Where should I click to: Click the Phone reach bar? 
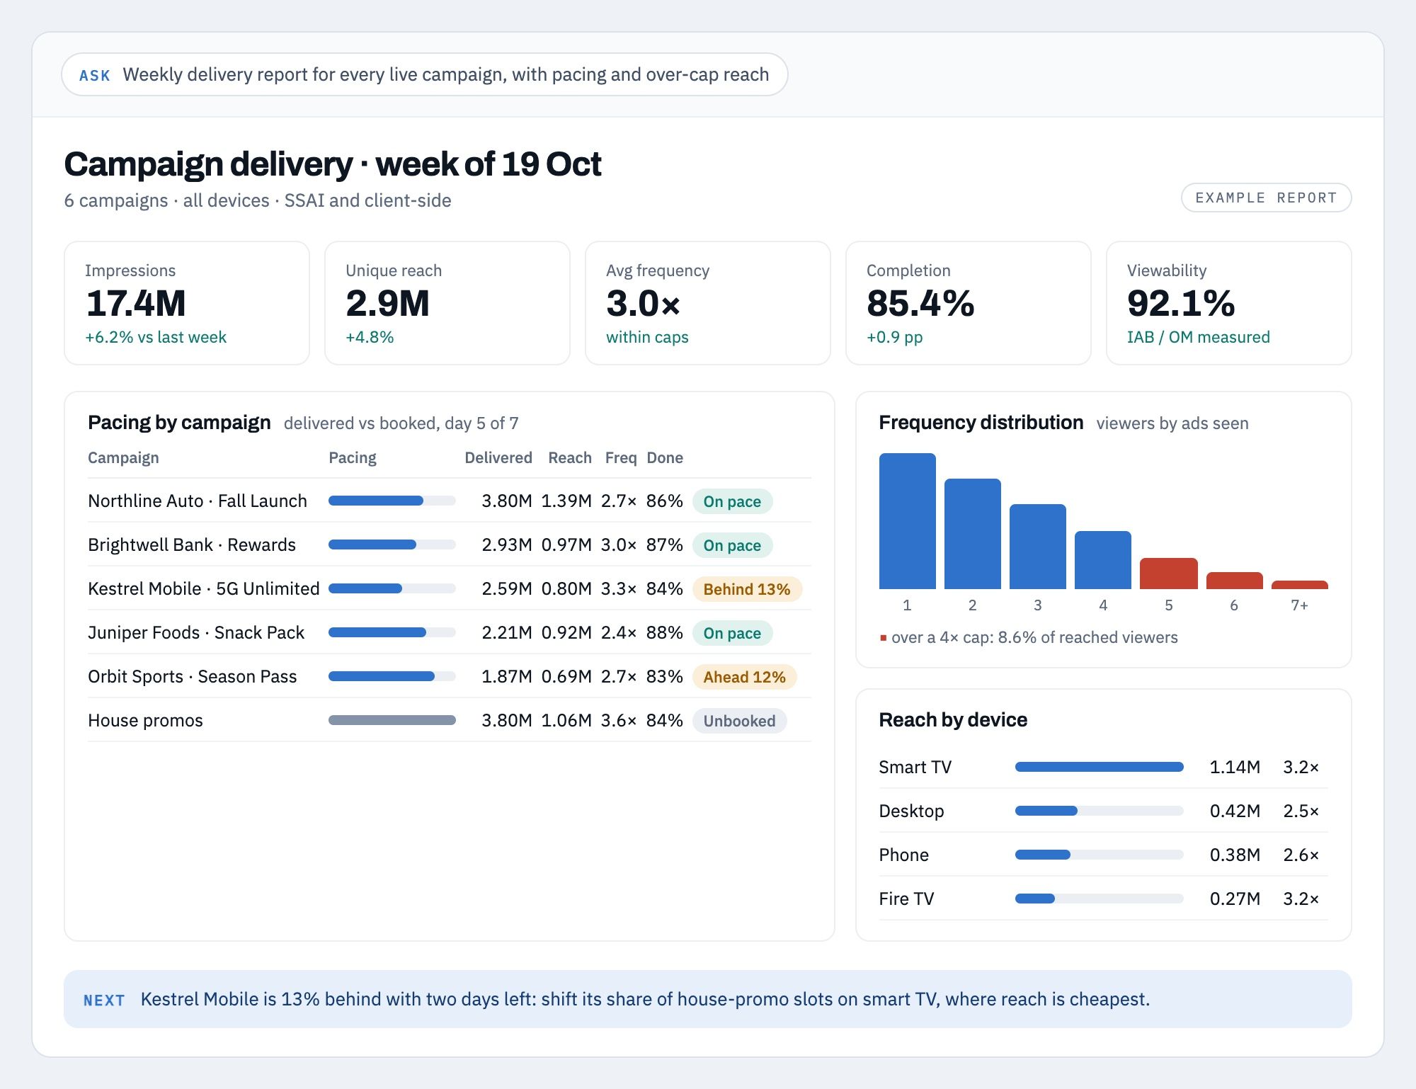(x=1100, y=855)
